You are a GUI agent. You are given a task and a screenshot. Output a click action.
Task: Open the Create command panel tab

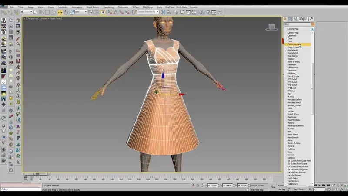tap(285, 19)
